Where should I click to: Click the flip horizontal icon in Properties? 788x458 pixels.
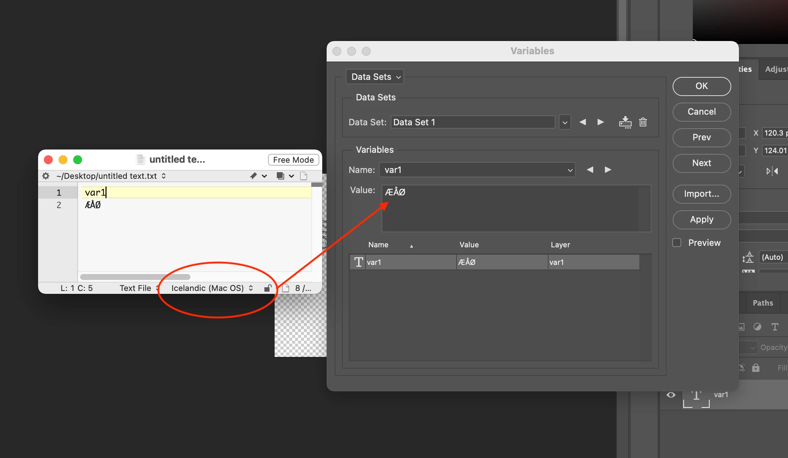(x=772, y=171)
